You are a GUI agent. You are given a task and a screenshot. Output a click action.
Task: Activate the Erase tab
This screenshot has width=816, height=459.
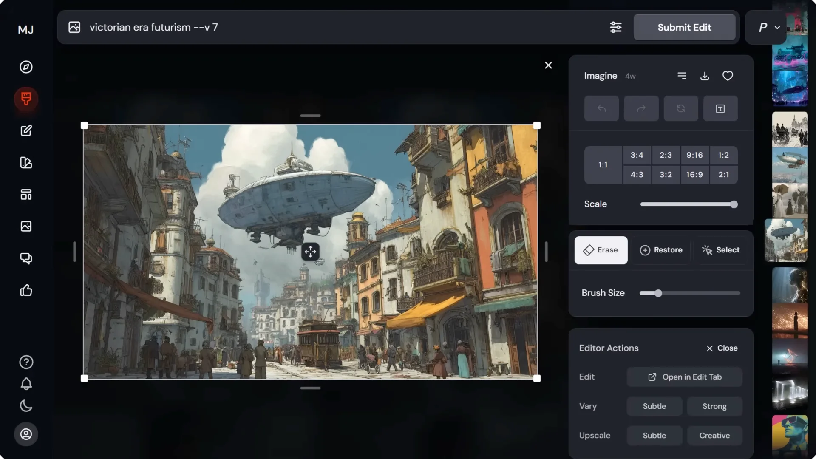(601, 250)
